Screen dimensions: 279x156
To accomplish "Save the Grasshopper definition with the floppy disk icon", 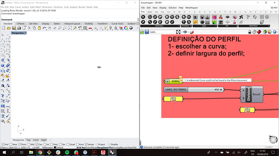I will click(x=147, y=32).
